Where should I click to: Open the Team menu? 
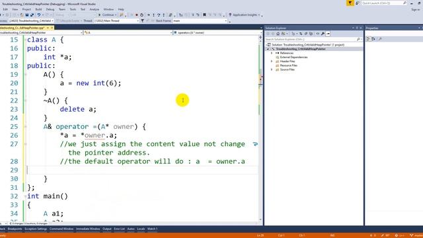pos(62,9)
